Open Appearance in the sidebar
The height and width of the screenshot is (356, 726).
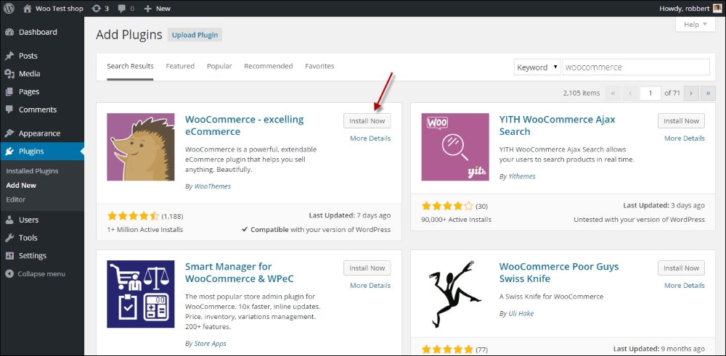(39, 133)
